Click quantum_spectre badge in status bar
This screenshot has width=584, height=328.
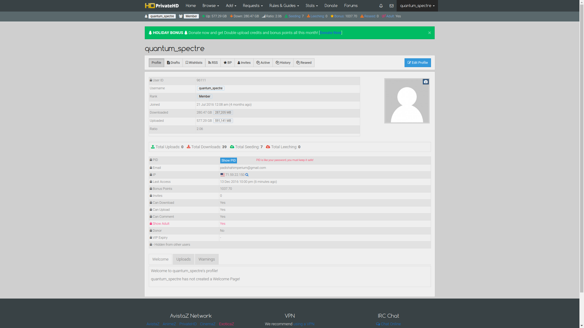162,16
